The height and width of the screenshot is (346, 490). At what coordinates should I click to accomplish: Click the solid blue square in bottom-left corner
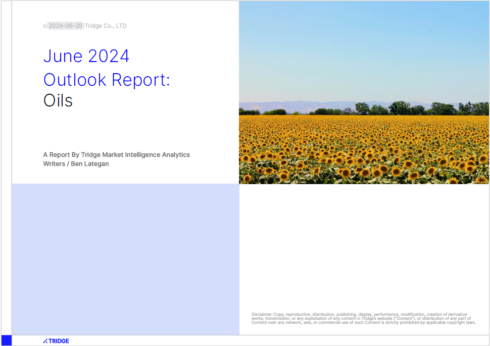6,340
